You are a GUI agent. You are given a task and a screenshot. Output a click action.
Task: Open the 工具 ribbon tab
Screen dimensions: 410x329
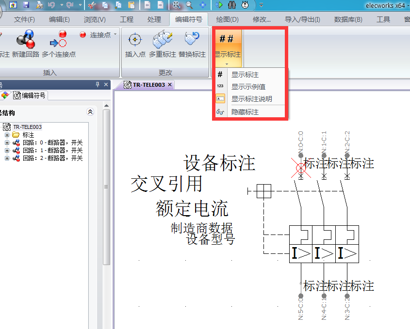click(383, 19)
